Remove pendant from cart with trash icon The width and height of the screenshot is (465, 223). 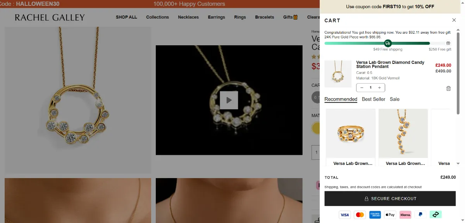[x=448, y=88]
